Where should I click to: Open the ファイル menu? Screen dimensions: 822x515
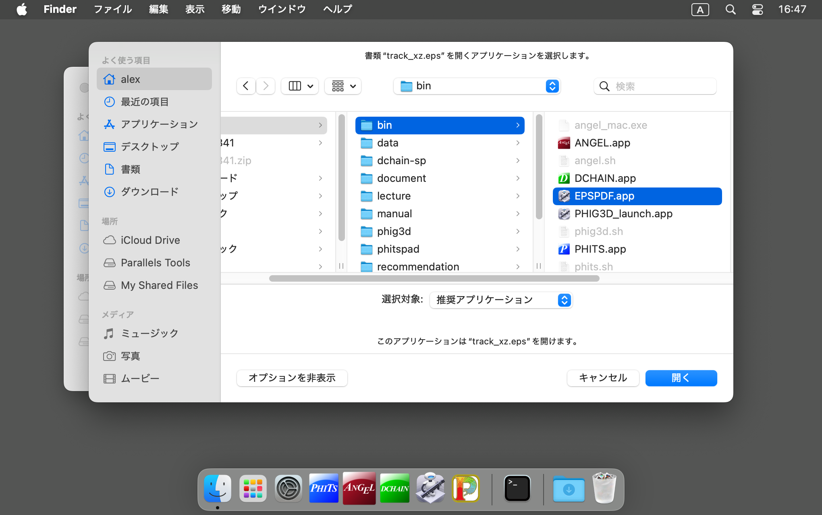tap(112, 9)
